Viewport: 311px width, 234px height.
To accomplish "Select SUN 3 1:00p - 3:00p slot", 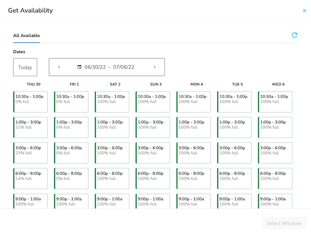I will [153, 128].
